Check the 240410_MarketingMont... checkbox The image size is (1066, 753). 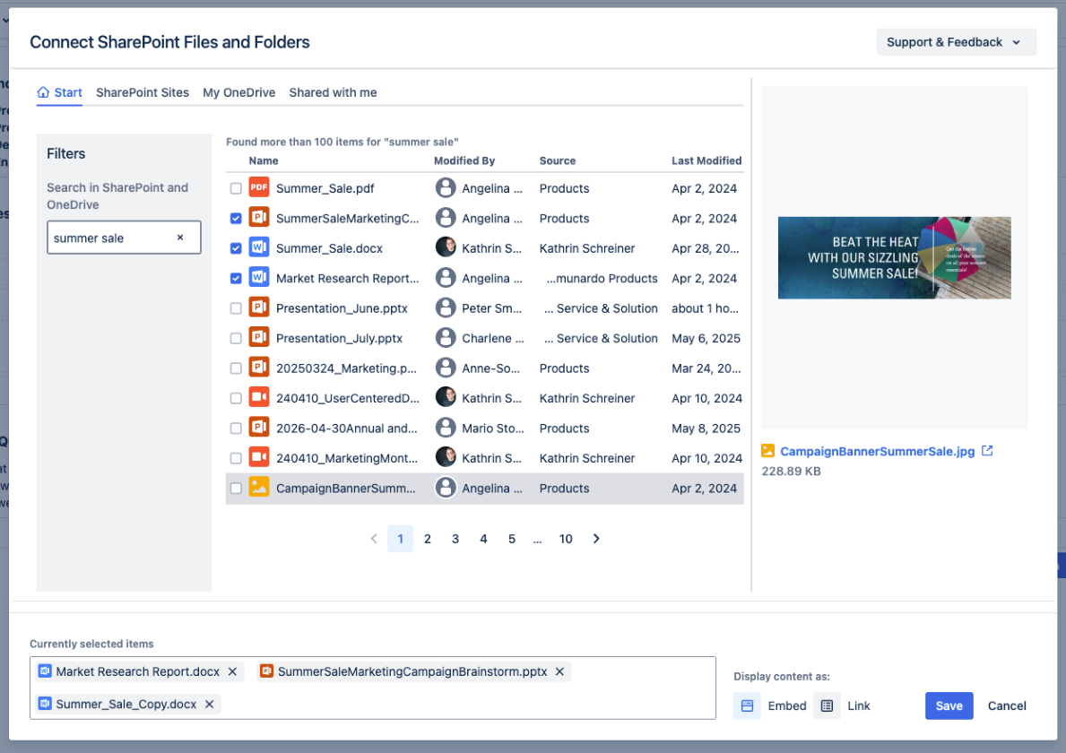click(x=236, y=458)
